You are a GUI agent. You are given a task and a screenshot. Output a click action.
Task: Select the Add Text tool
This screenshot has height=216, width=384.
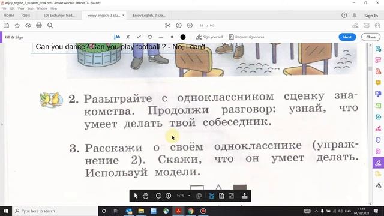click(x=117, y=37)
